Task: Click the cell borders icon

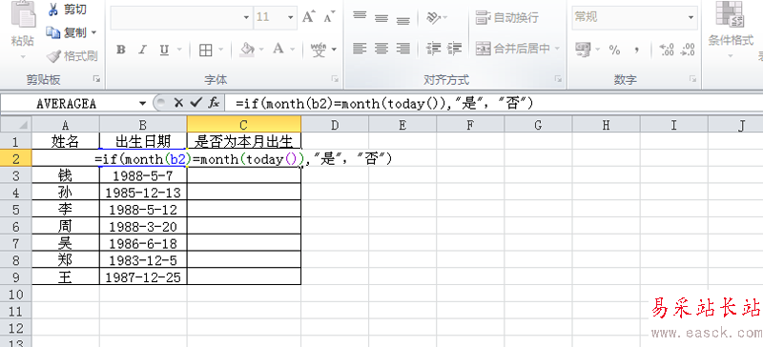Action: tap(206, 50)
